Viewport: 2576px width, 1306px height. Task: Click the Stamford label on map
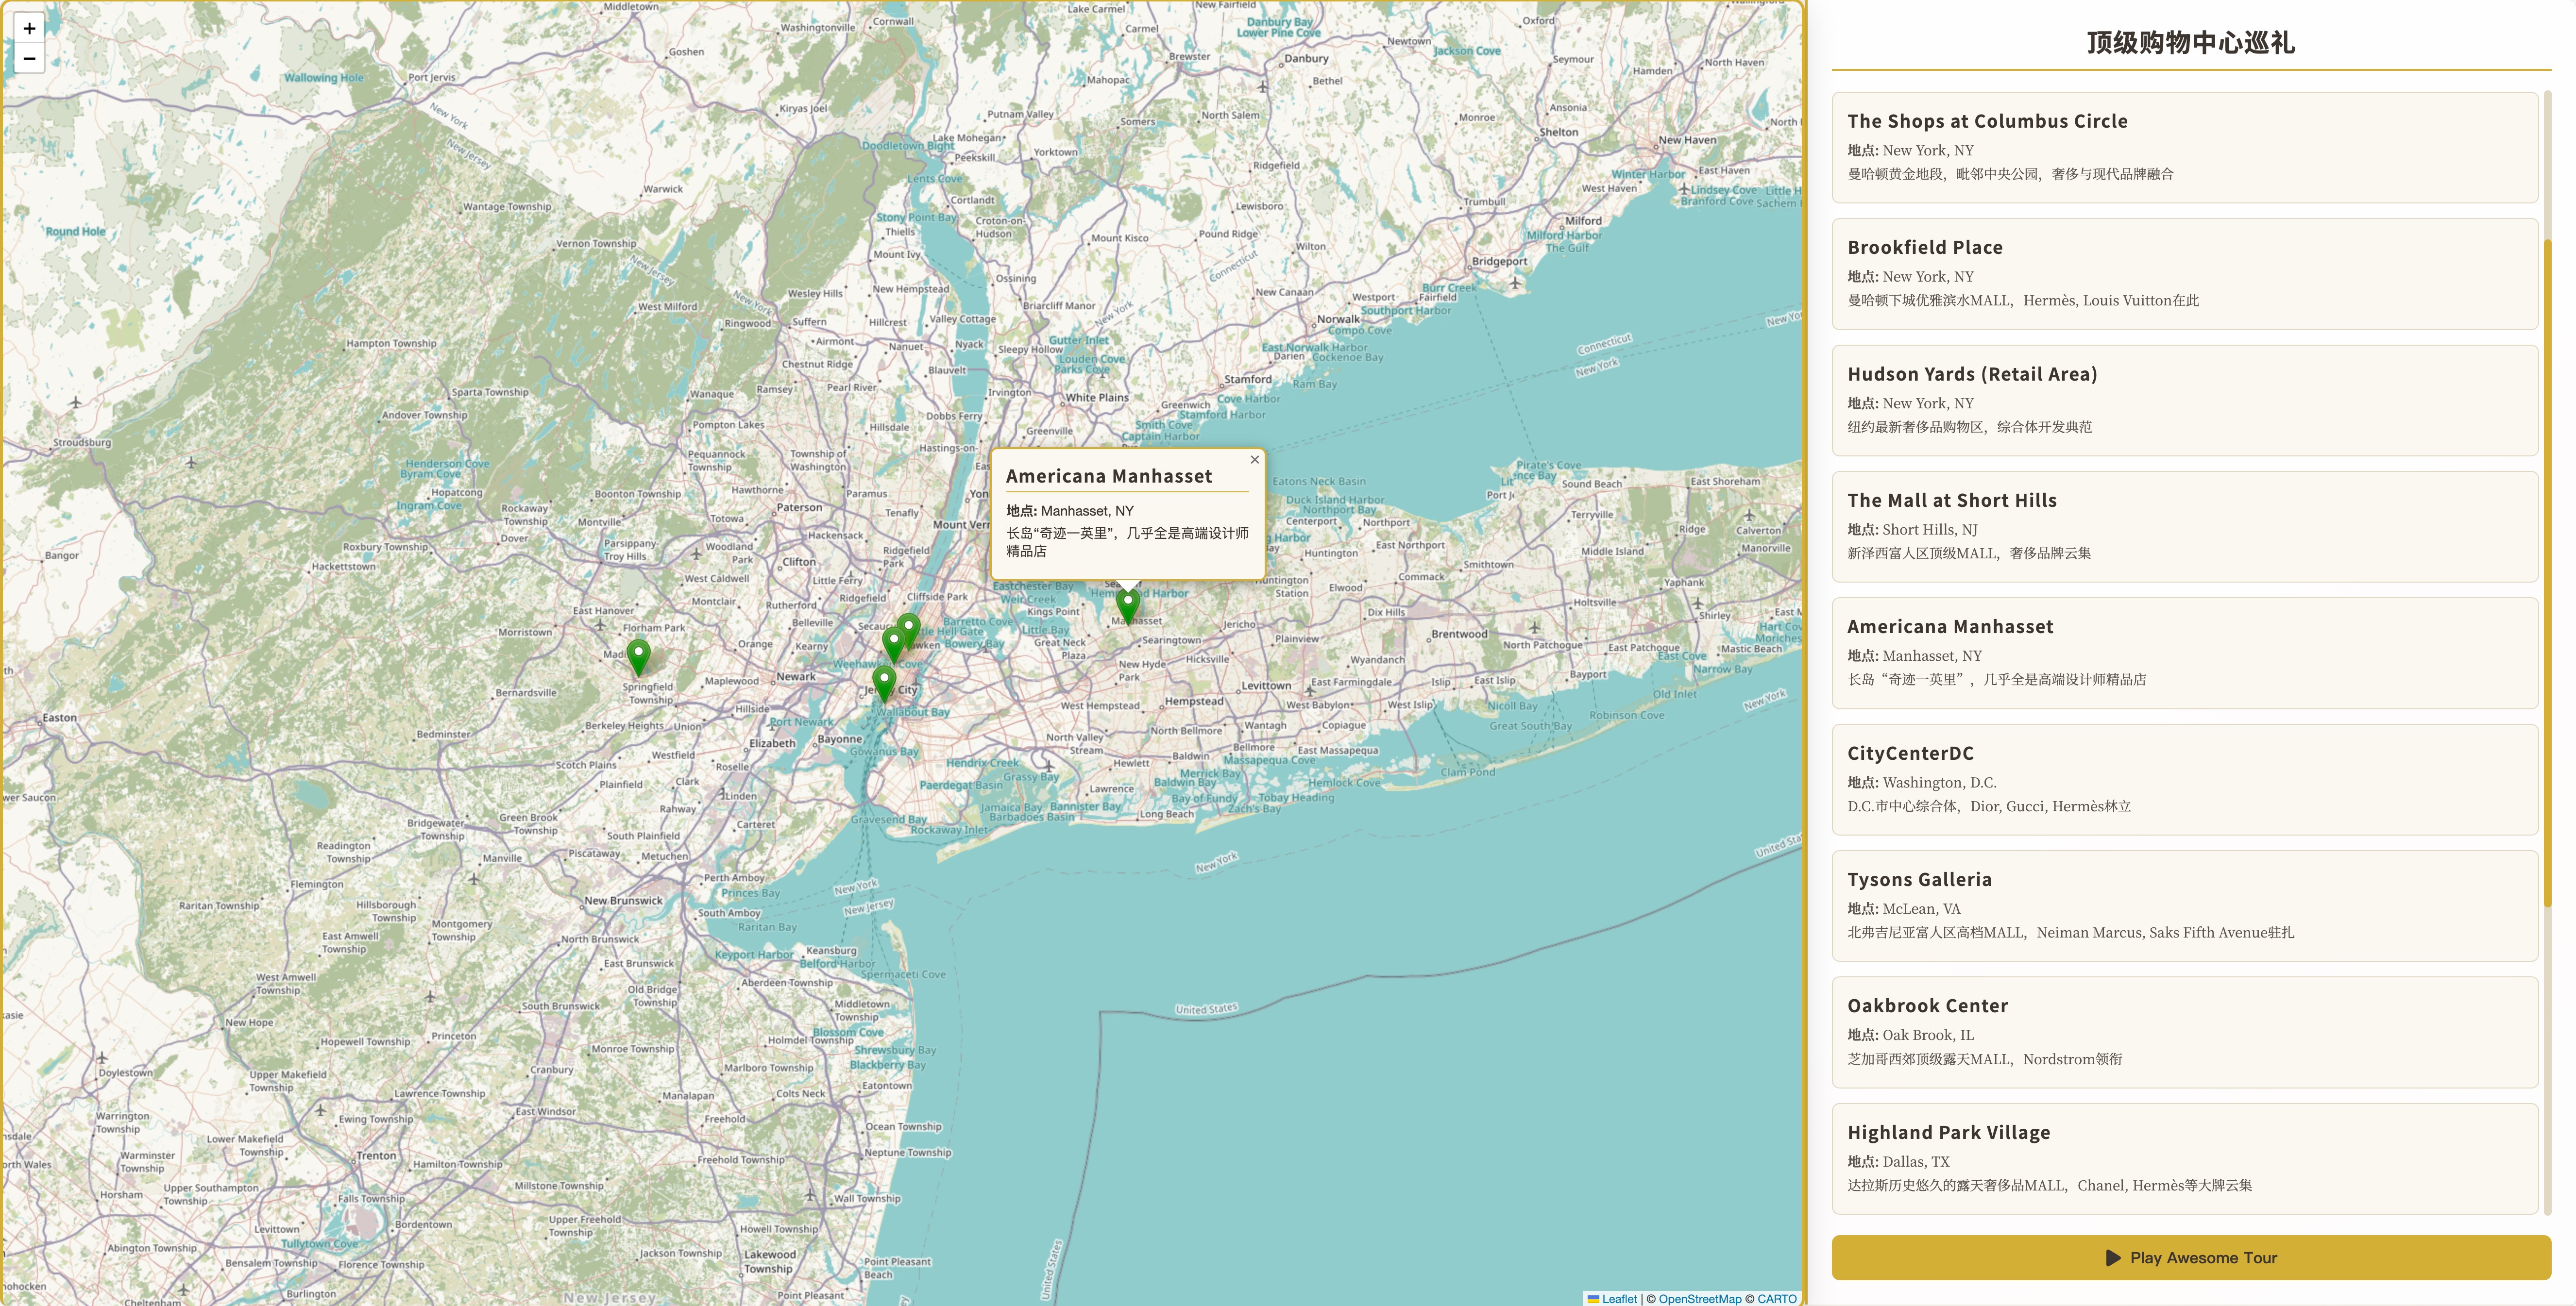click(1248, 380)
